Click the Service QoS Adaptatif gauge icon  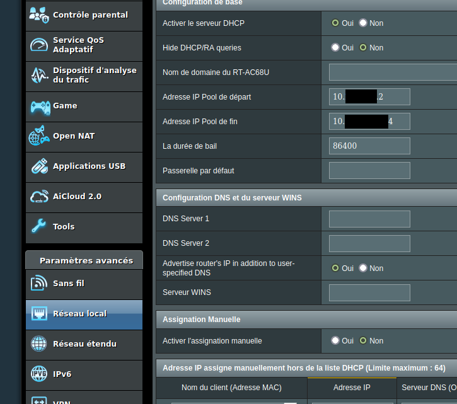pos(39,45)
